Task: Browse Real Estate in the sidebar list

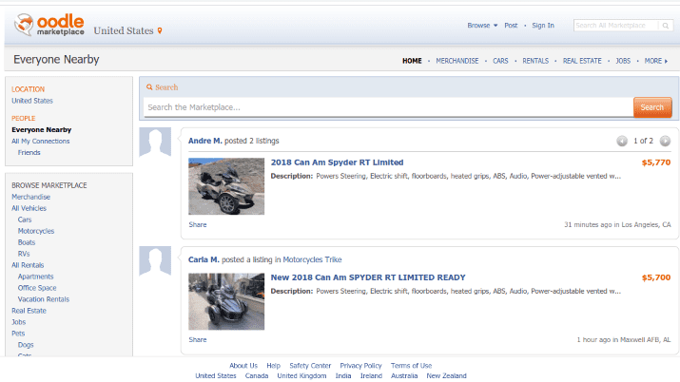Action: (29, 311)
